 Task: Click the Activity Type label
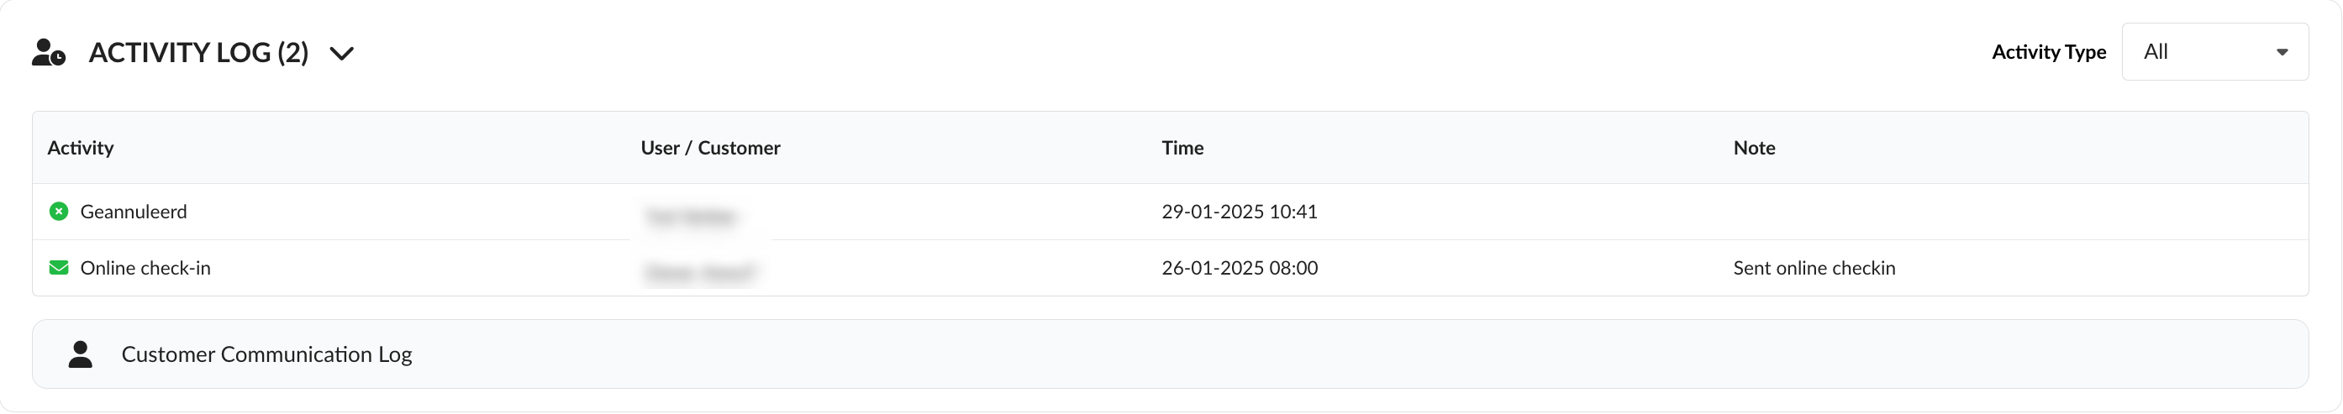click(2048, 52)
